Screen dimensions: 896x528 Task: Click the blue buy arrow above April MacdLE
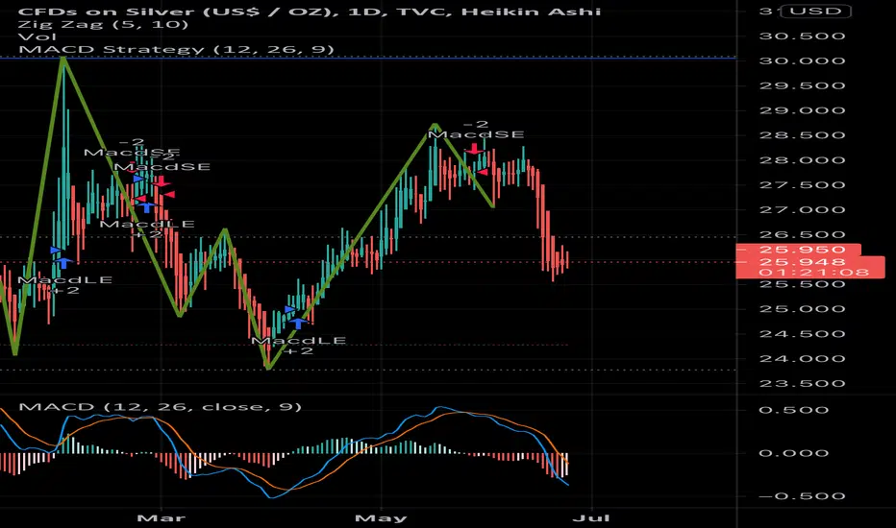coord(298,324)
